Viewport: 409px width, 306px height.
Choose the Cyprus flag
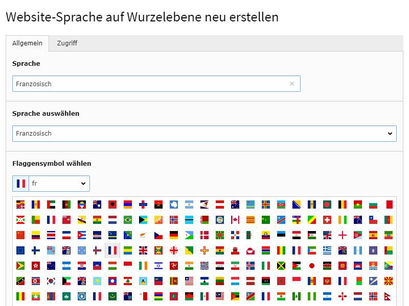click(143, 235)
